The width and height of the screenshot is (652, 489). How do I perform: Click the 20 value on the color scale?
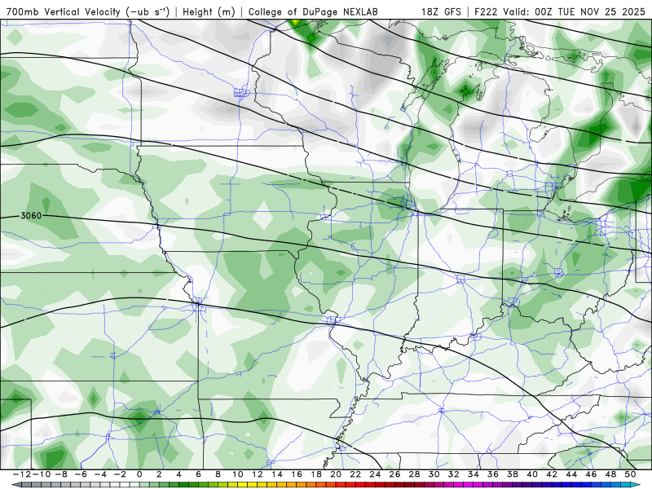pos(336,474)
